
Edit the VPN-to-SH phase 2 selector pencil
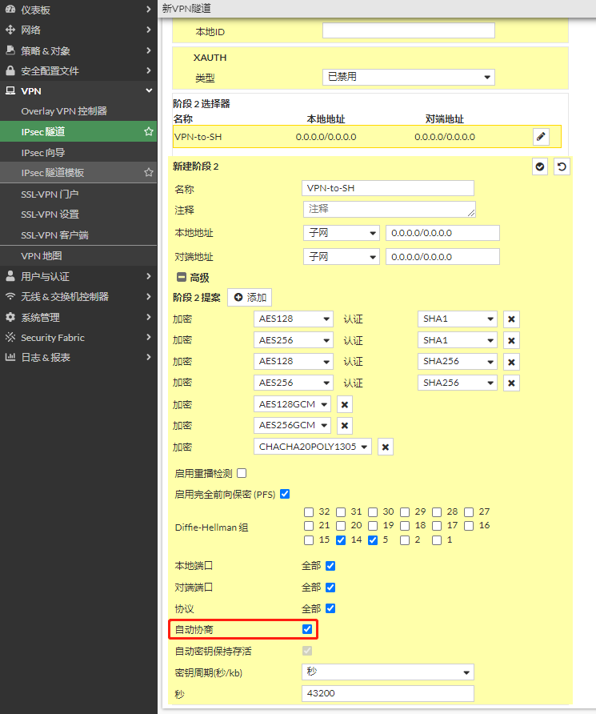coord(541,137)
